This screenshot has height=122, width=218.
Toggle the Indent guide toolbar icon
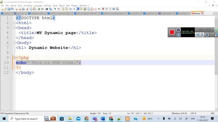(x=78, y=9)
